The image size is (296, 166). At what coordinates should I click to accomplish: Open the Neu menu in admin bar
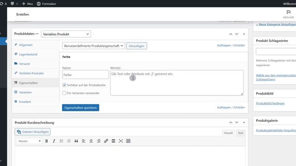(x=27, y=4)
